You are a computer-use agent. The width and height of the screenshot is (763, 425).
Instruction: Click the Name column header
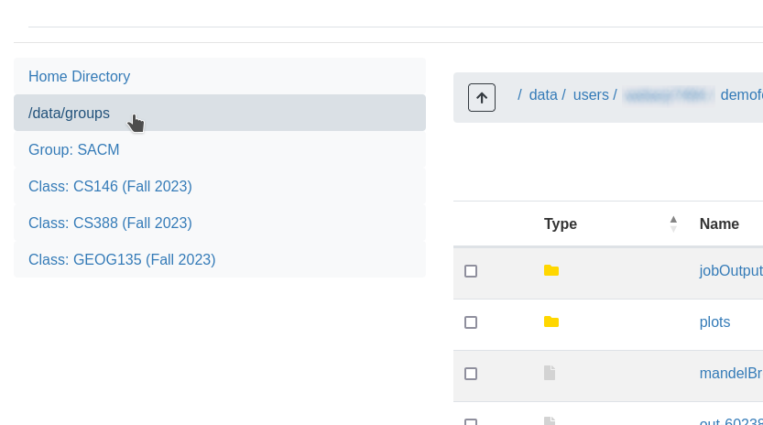coord(719,223)
